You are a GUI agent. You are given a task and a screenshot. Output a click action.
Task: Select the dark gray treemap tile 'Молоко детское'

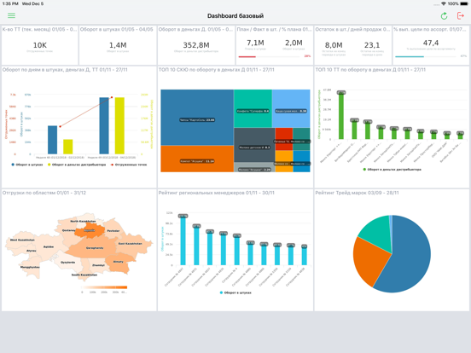click(x=254, y=145)
